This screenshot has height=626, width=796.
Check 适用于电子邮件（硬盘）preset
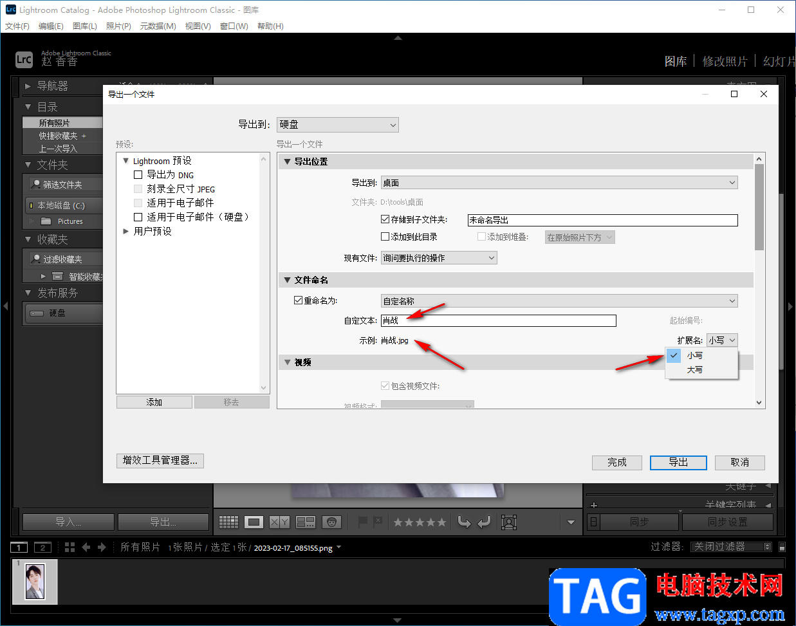click(x=138, y=217)
